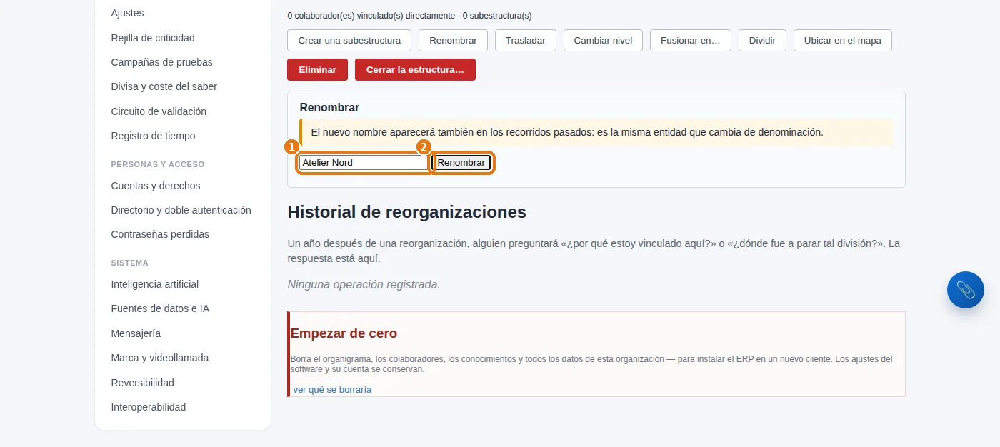Go to Mensajería
Viewport: 1000px width, 447px height.
[x=136, y=333]
